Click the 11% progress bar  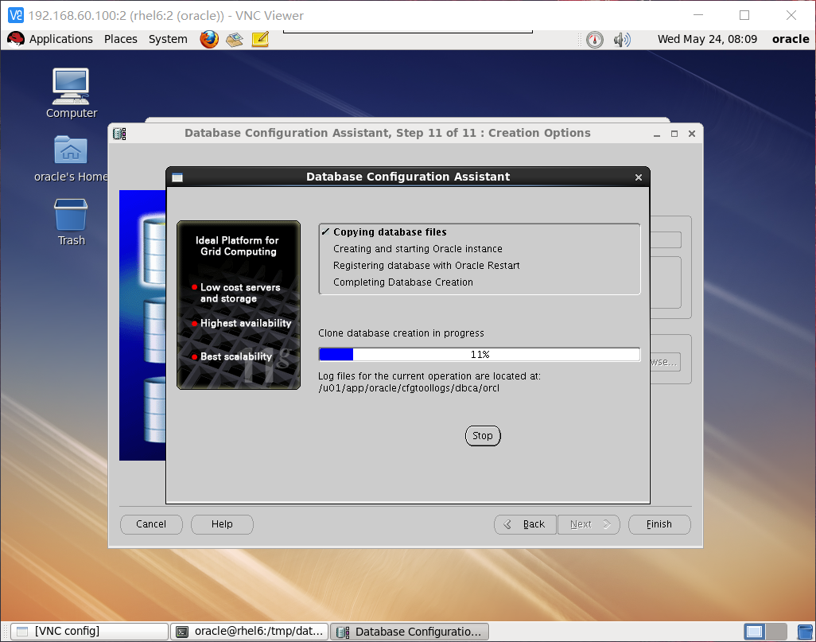[479, 354]
